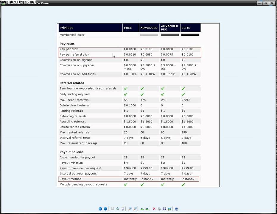Screen dimensions: 277x214
Task: Click the Commission on add funds label
Action: (x=77, y=74)
